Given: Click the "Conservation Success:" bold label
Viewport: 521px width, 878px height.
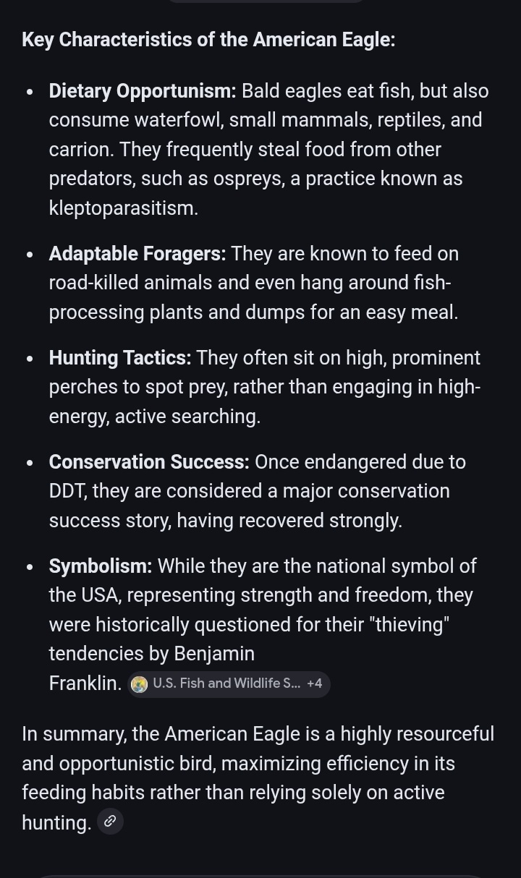Looking at the screenshot, I should (149, 462).
